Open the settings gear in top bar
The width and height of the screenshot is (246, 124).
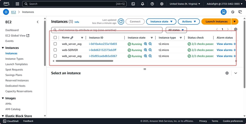point(162,4)
